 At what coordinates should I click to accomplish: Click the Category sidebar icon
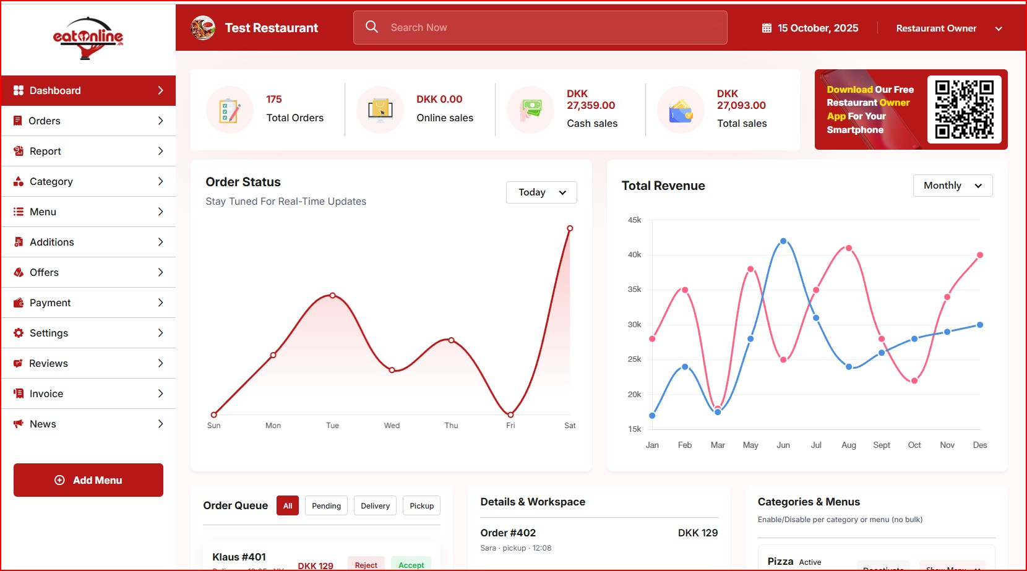coord(19,181)
